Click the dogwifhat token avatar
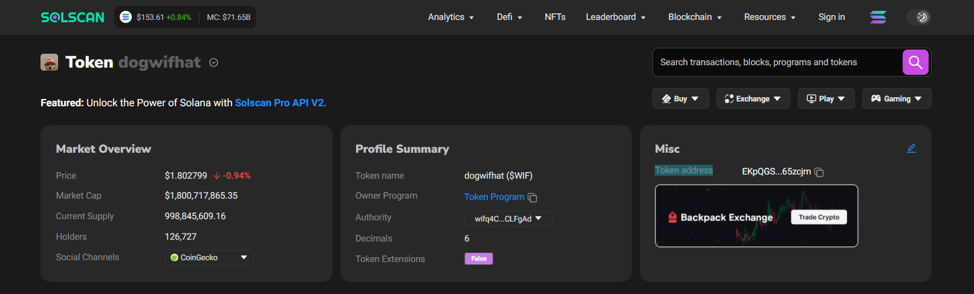The image size is (974, 294). click(x=49, y=62)
